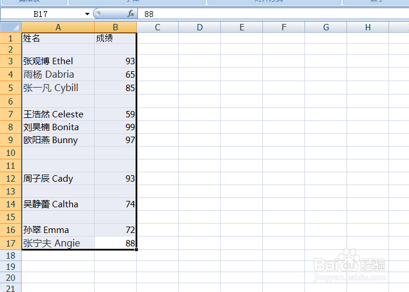
Task: Click cell 欧阳燕 Bunny
Action: pos(58,140)
